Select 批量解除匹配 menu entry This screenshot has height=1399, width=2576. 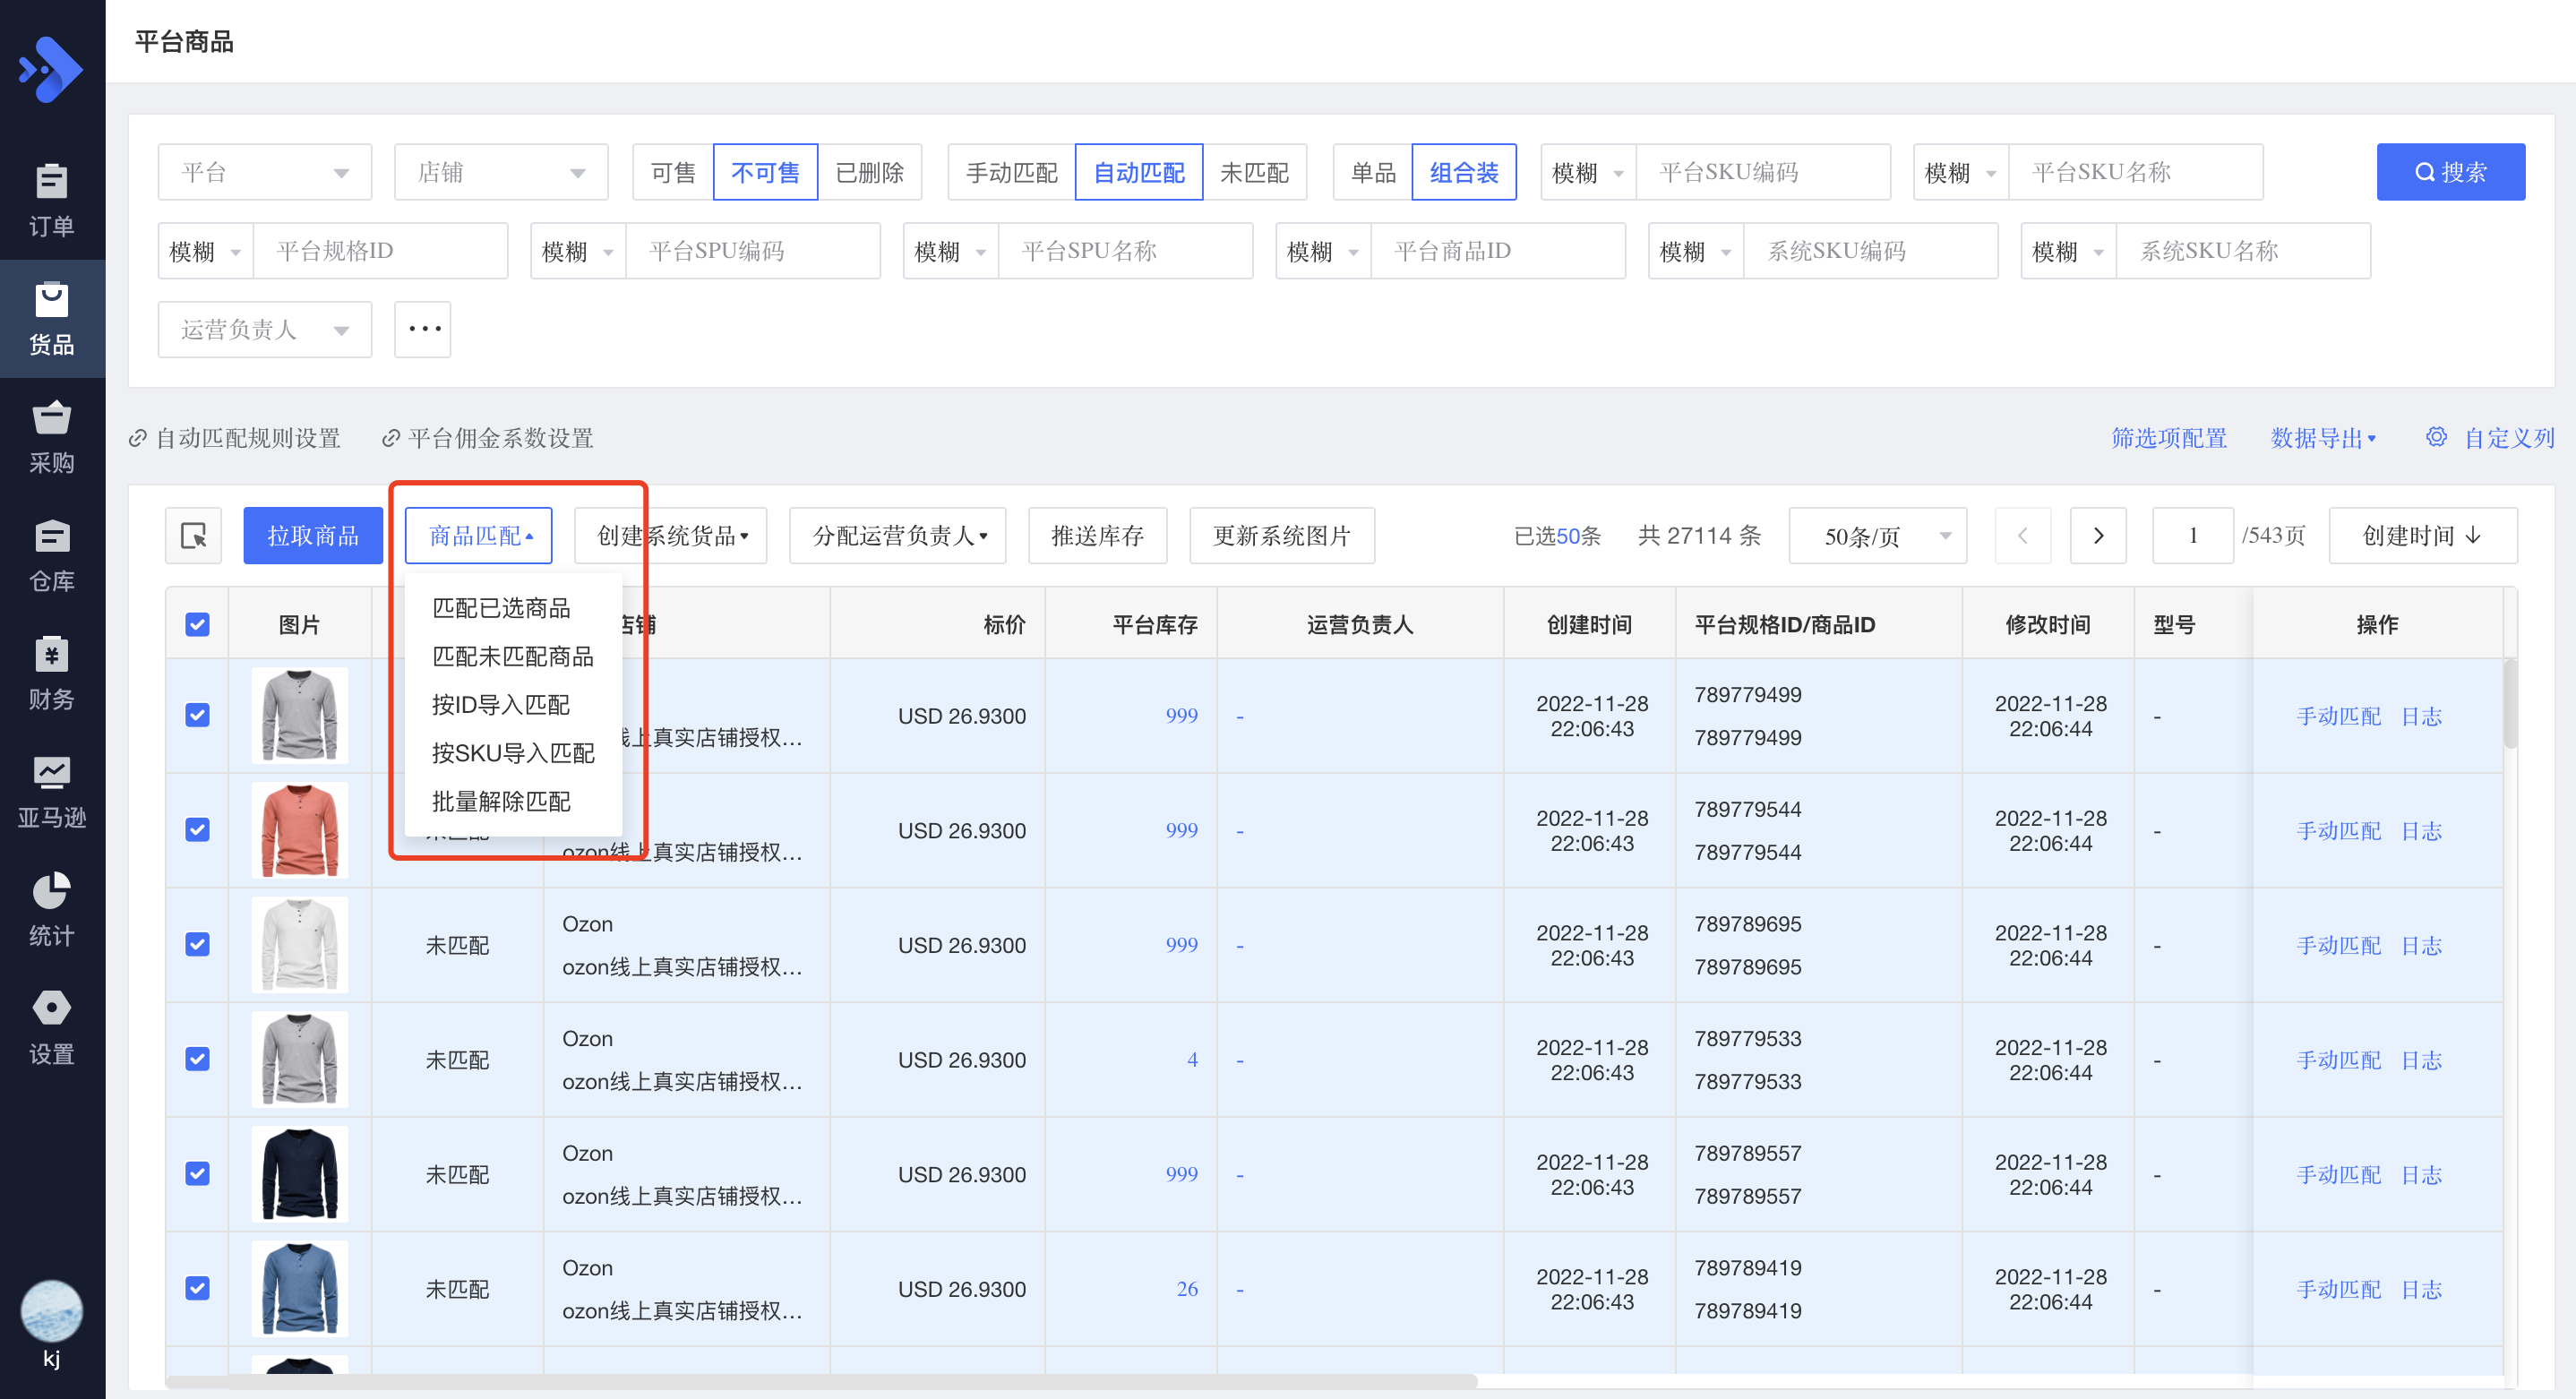[500, 801]
